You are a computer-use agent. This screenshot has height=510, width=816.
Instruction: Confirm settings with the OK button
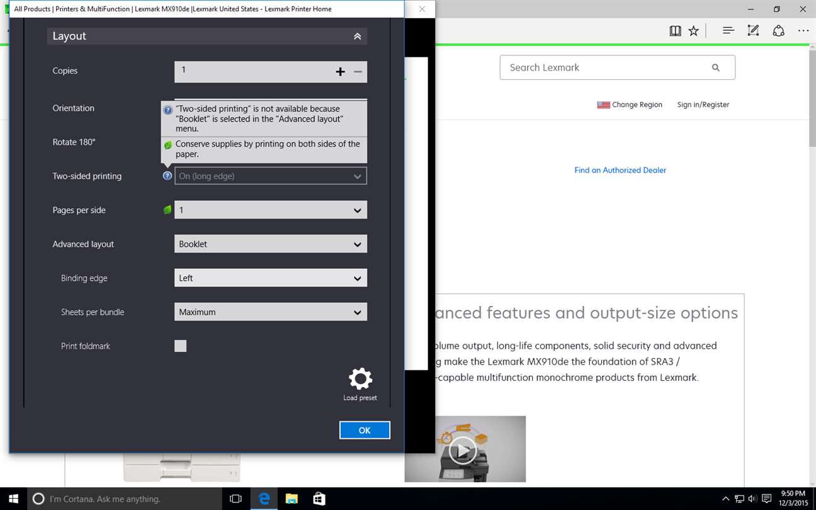(x=365, y=430)
